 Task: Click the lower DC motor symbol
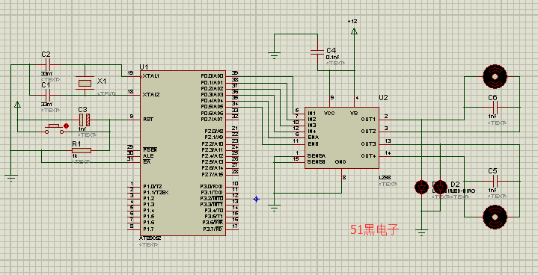[495, 217]
